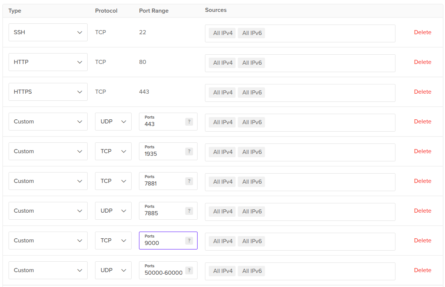Click the help icon beside port 7881
This screenshot has height=287, width=445.
[x=189, y=181]
